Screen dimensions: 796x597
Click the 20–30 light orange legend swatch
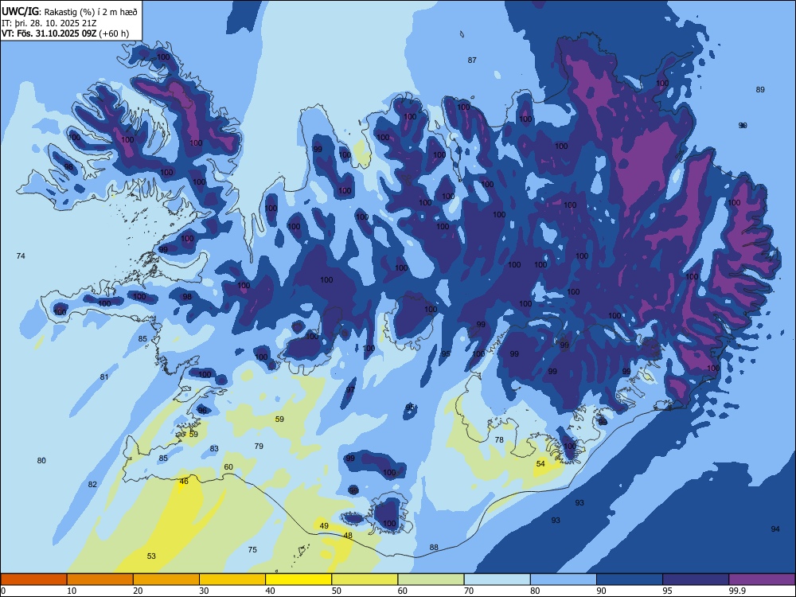[166, 579]
